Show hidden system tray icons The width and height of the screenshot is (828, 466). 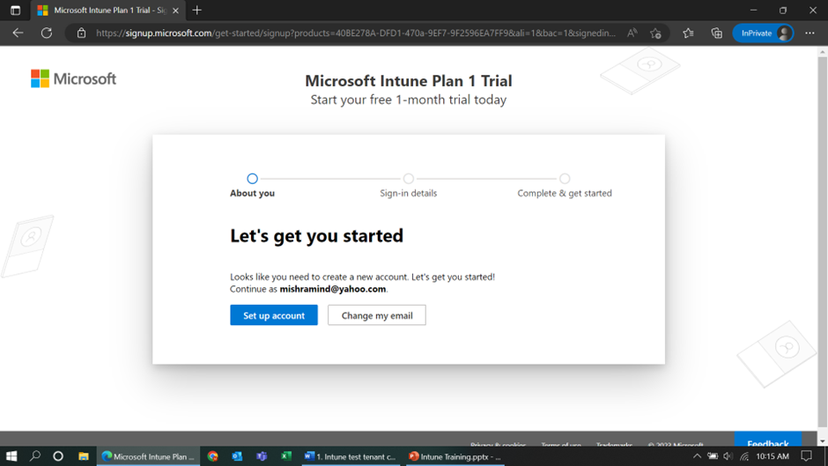point(697,456)
